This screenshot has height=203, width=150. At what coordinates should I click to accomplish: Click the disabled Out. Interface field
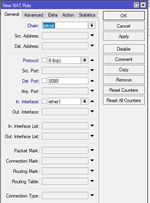[x=65, y=112]
